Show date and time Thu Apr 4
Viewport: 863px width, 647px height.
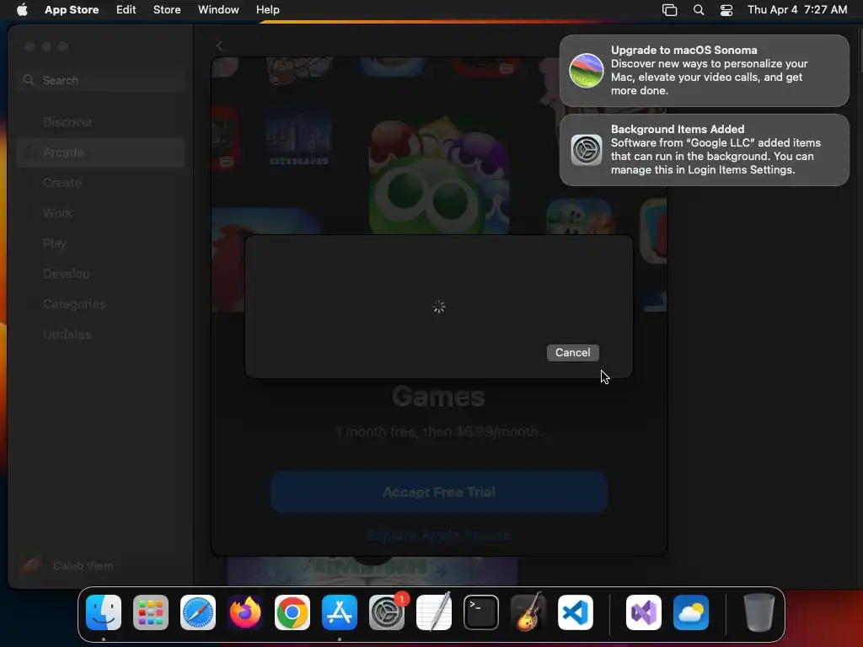pos(797,10)
